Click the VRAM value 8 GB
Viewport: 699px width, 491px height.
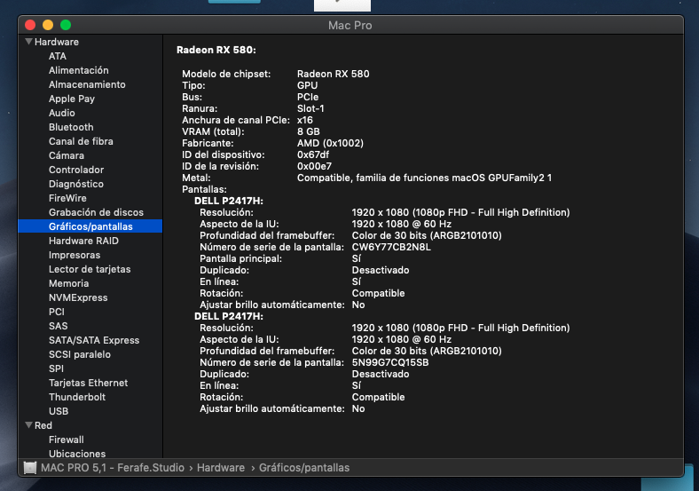tap(309, 131)
